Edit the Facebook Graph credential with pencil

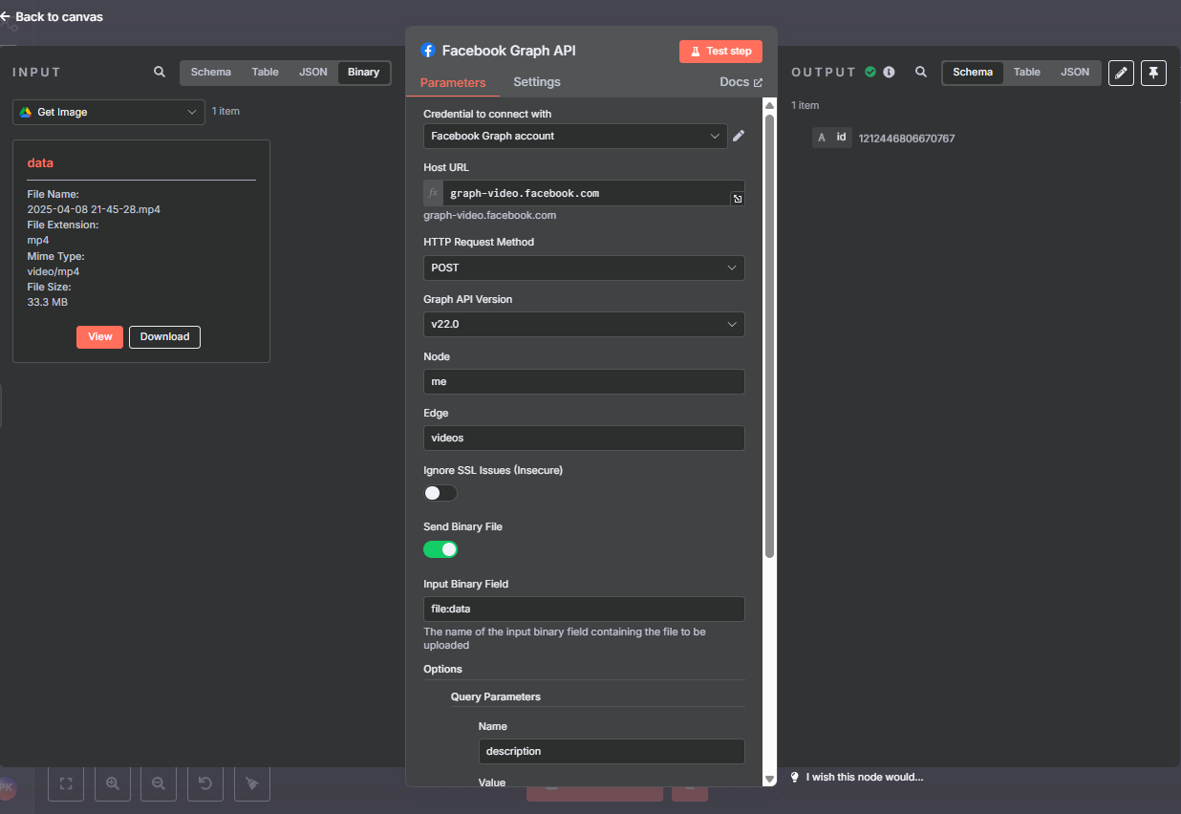coord(739,137)
